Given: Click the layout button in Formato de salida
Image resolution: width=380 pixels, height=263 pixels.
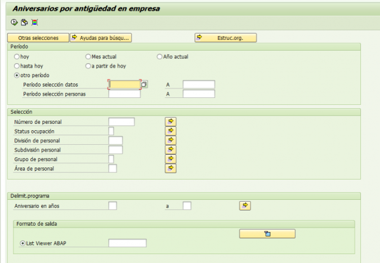Looking at the screenshot, I should [267, 234].
